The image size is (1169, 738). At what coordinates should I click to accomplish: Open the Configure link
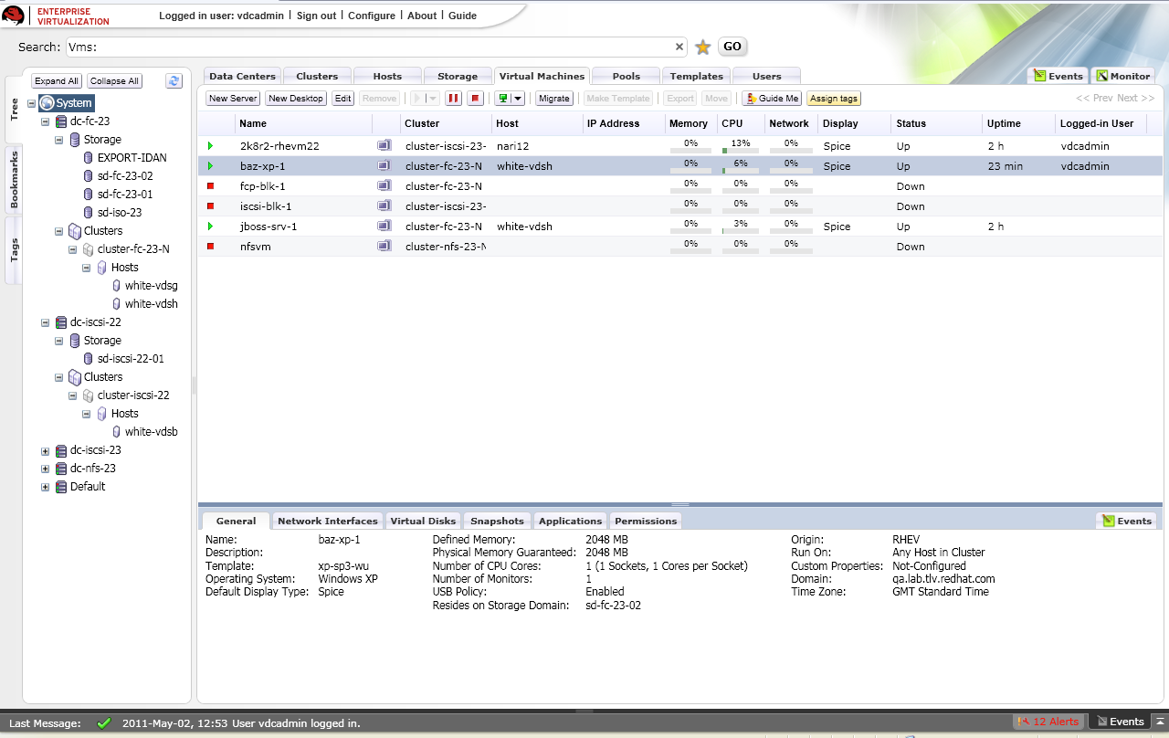372,16
